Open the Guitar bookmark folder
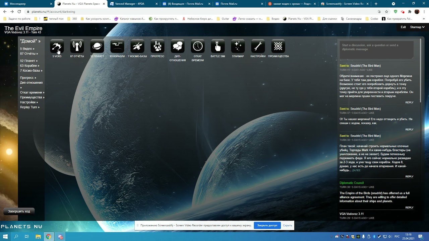This screenshot has height=241, width=429. click(223, 19)
